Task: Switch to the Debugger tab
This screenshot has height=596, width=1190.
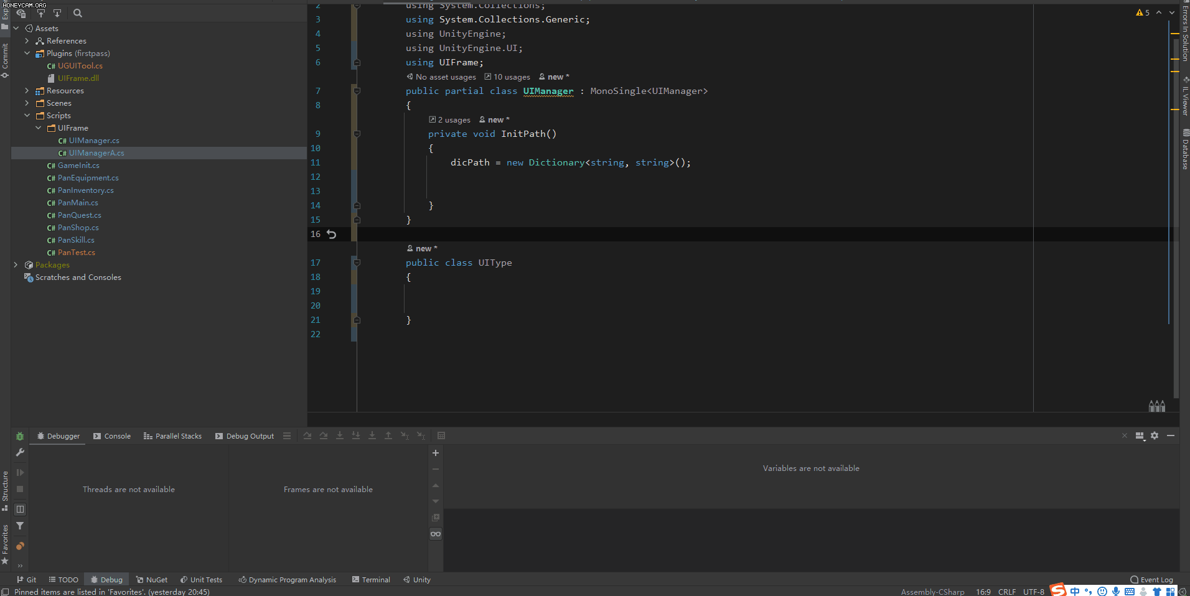Action: pyautogui.click(x=58, y=436)
